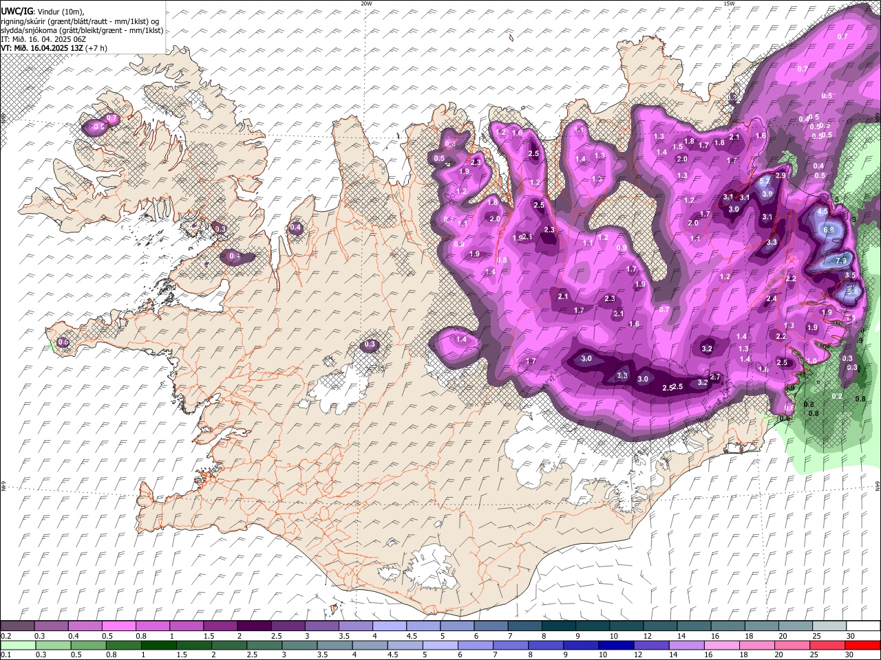The width and height of the screenshot is (881, 660).
Task: Click the '15W' longitude label
Action: [728, 3]
